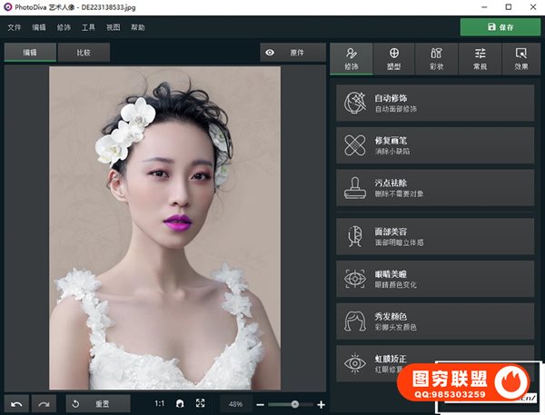Screen dimensions: 545x415
Task: Click the green 保存 save button
Action: pos(500,27)
